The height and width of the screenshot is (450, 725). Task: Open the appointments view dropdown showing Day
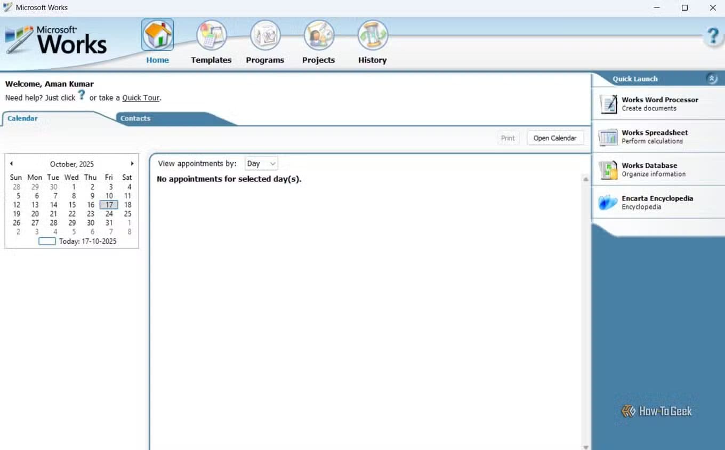(x=261, y=163)
